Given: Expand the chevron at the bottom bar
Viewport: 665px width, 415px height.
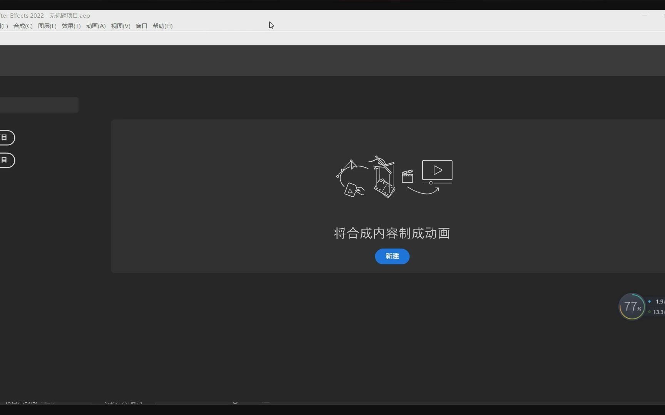Looking at the screenshot, I should [236, 402].
